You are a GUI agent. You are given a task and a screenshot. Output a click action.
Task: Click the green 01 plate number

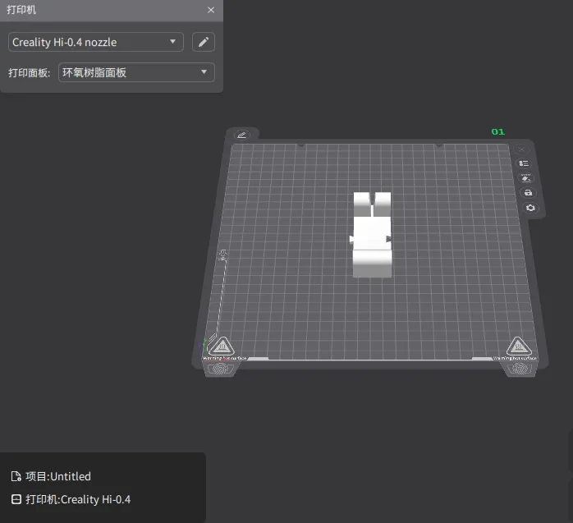pyautogui.click(x=497, y=131)
